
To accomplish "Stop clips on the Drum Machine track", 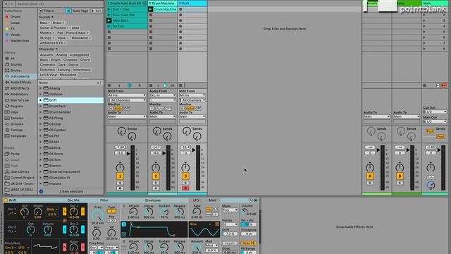I will tap(151, 85).
